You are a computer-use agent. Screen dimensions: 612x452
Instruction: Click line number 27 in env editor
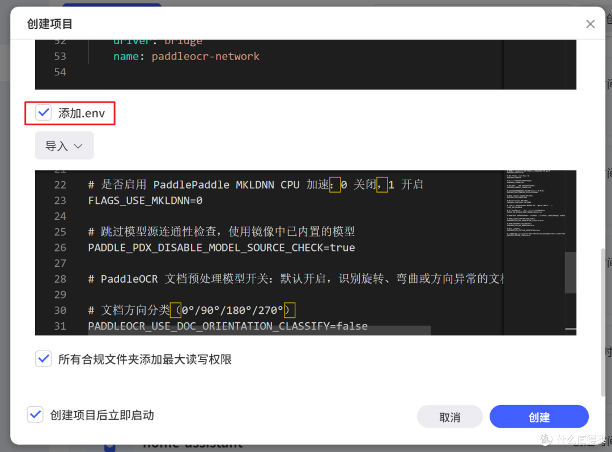(60, 263)
